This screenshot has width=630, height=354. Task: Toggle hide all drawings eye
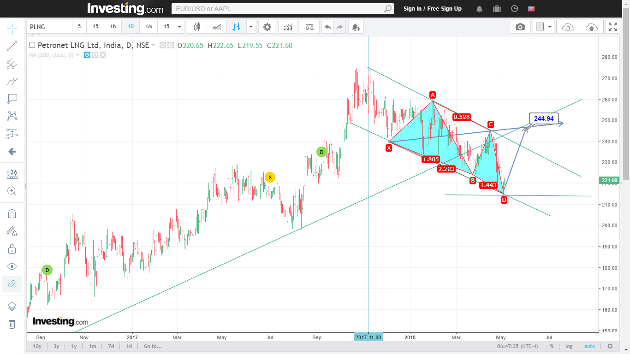click(x=12, y=266)
